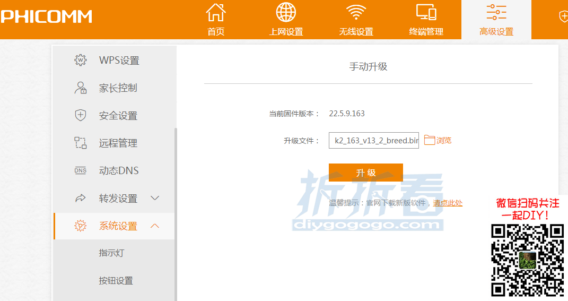Click the parental control person icon
Screen dimensions: 568x301
[x=80, y=88]
